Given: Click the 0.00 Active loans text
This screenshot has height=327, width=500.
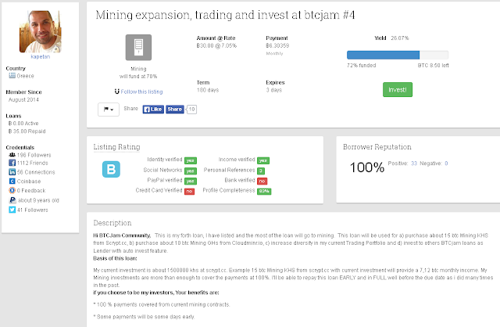Looking at the screenshot, I should click(x=23, y=124).
